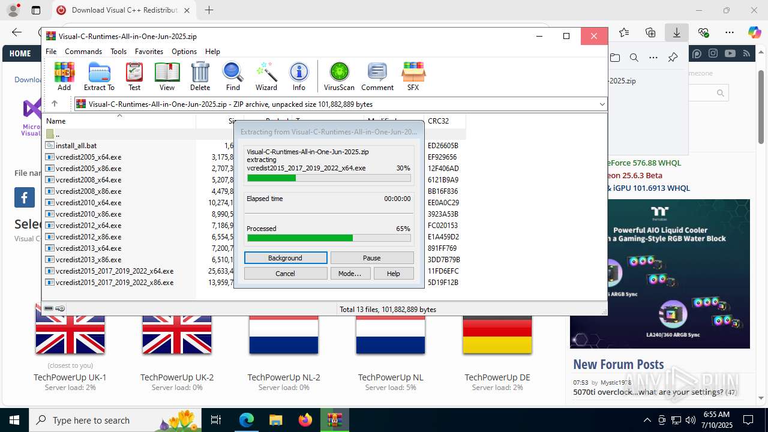Viewport: 768px width, 432px height.
Task: Click the Mode... button
Action: point(350,274)
